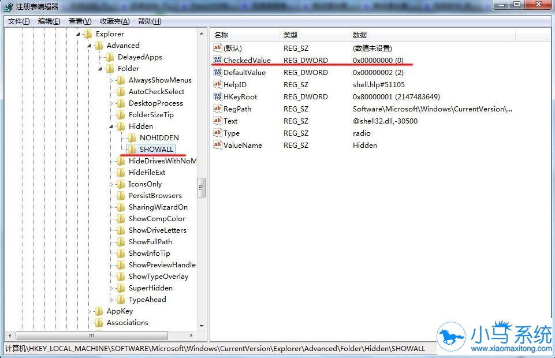Open the 文件(F) menu
The width and height of the screenshot is (555, 358).
pos(18,21)
